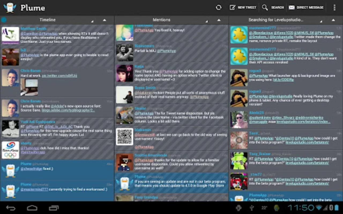Open Search from the top bar
This screenshot has width=343, height=214.
click(x=273, y=7)
